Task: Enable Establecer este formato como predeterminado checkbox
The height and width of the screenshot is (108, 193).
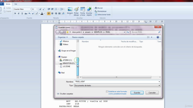Action: tap(107, 91)
